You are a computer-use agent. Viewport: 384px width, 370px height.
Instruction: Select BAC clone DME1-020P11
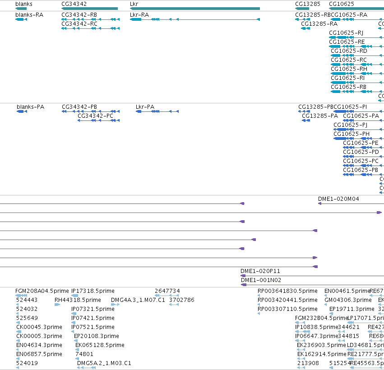click(260, 271)
